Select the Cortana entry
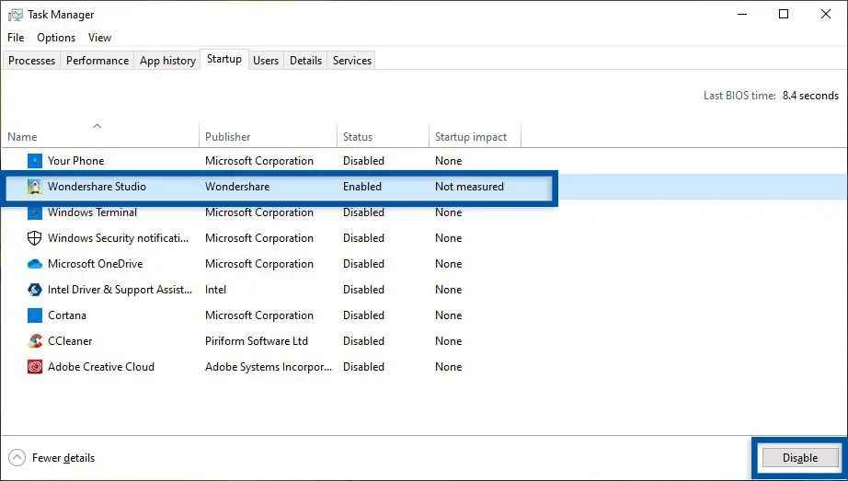This screenshot has height=481, width=848. point(66,315)
